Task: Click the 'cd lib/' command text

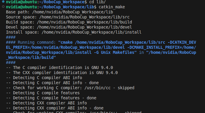Action: (x=97, y=2)
